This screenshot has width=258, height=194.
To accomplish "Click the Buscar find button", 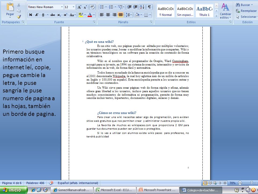I will (244, 5).
